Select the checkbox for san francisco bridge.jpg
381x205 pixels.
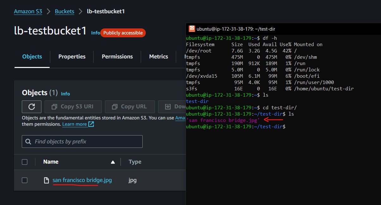tap(25, 180)
